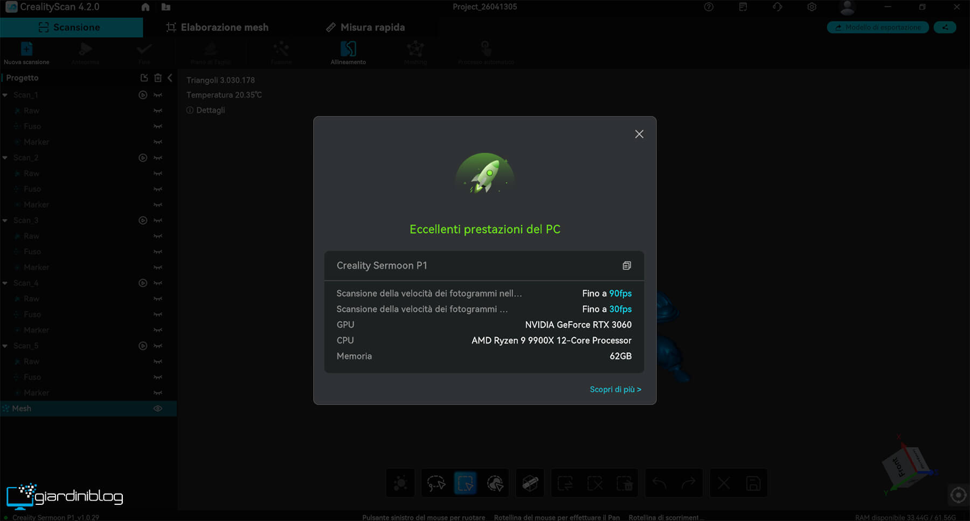Collapse the Scan_4 tree node
Screen dimensions: 970x521
point(5,283)
